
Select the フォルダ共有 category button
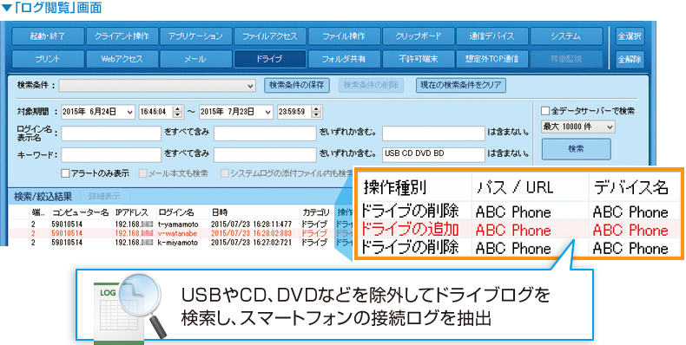344,59
